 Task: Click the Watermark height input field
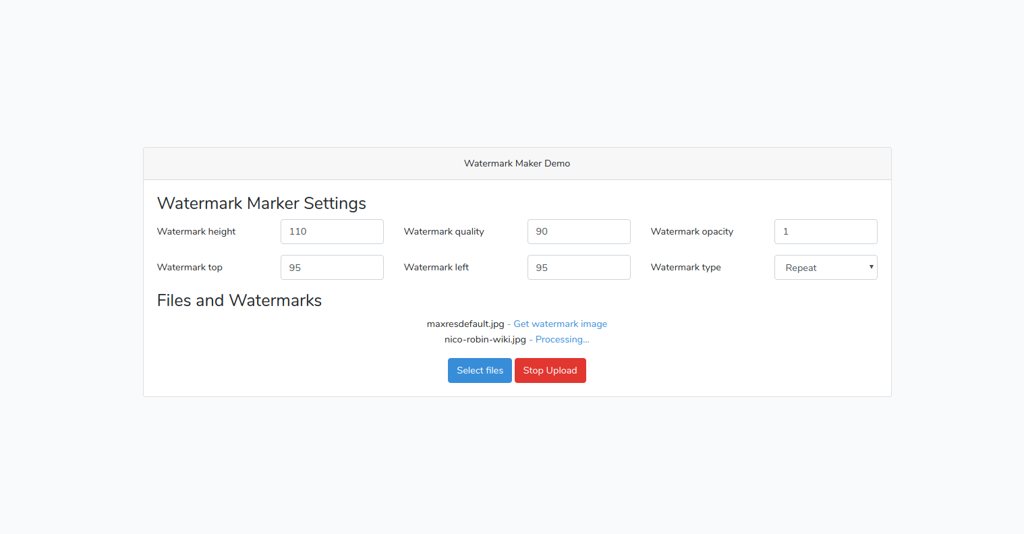332,231
